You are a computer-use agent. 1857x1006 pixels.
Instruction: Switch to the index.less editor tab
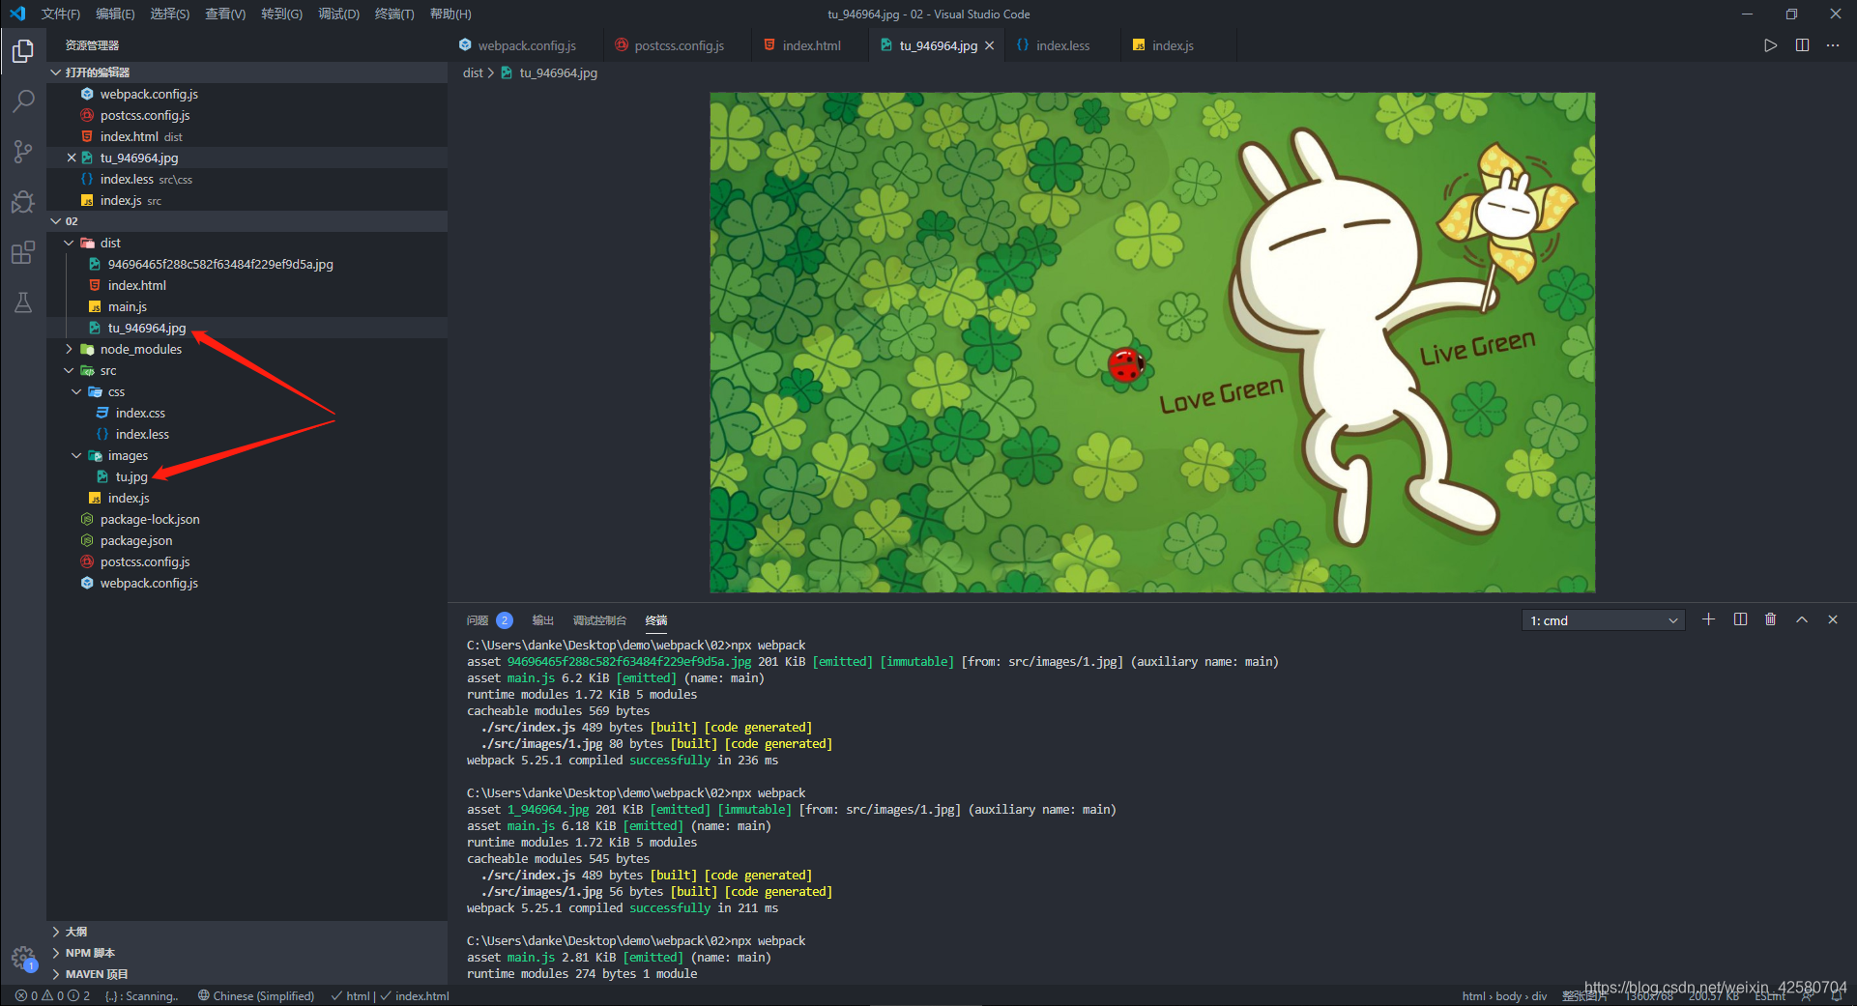click(x=1061, y=45)
